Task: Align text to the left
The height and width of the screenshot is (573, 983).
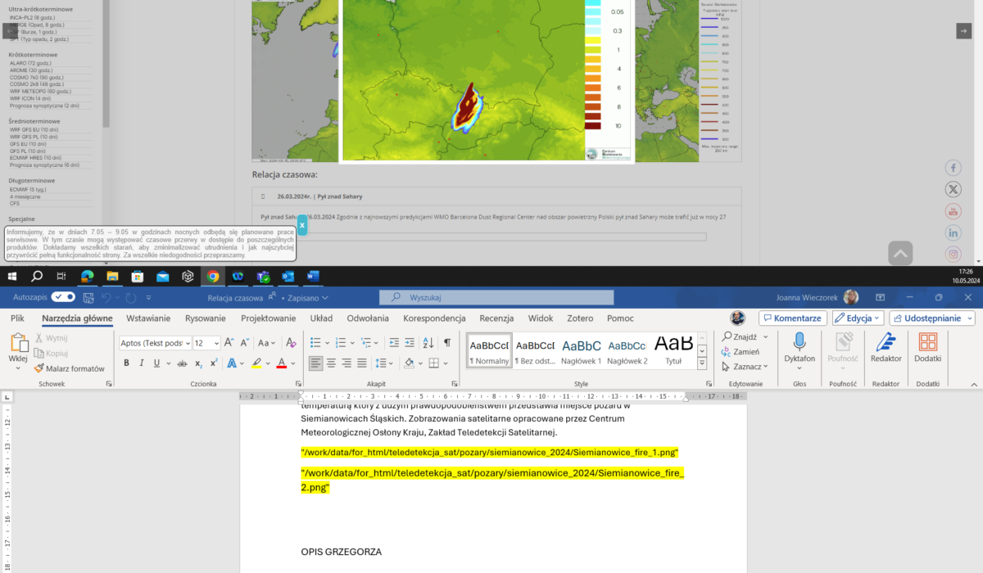Action: (x=316, y=363)
